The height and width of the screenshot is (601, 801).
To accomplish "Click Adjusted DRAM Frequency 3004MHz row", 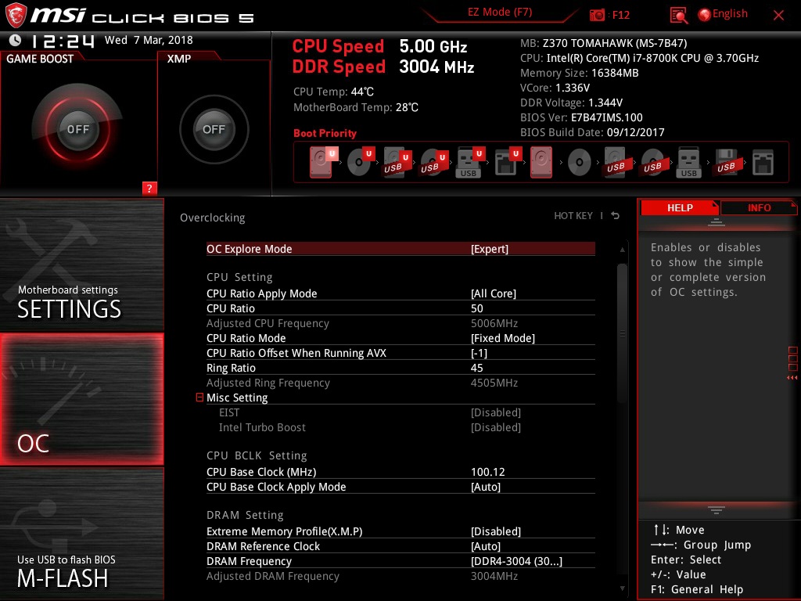I will tap(400, 575).
